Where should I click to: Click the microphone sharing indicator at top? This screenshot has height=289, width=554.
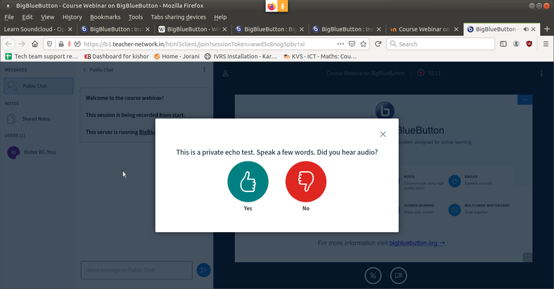(x=283, y=6)
